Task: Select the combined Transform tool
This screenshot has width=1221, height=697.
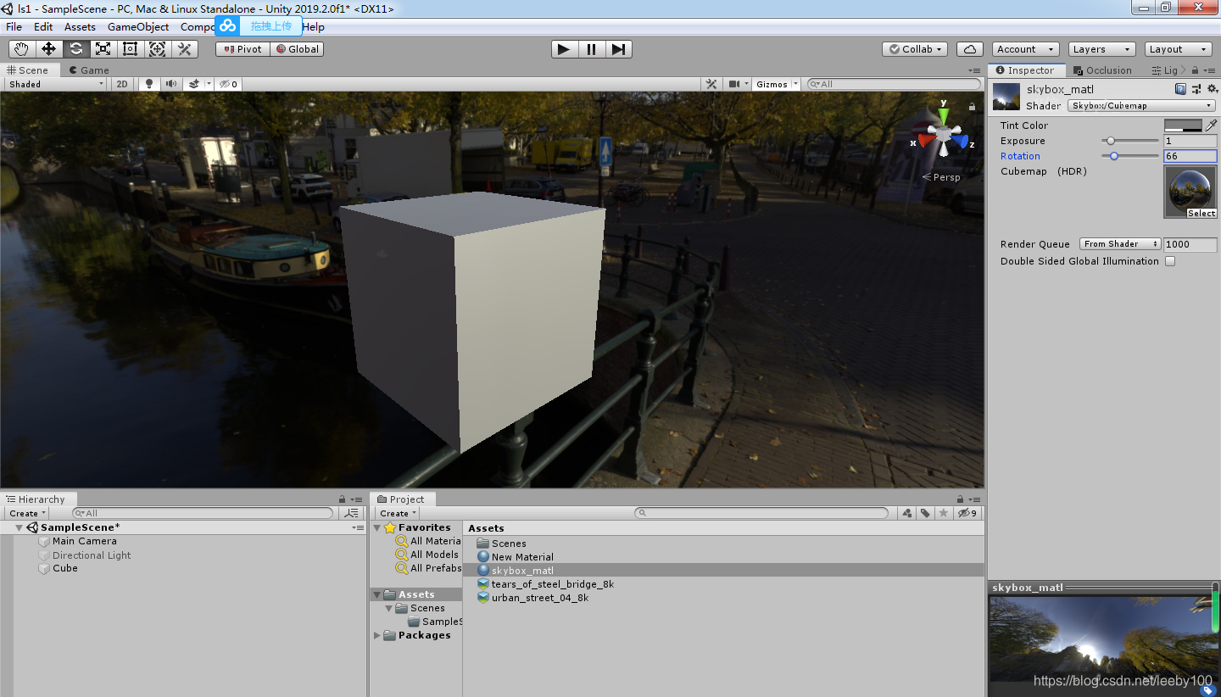Action: [x=157, y=49]
